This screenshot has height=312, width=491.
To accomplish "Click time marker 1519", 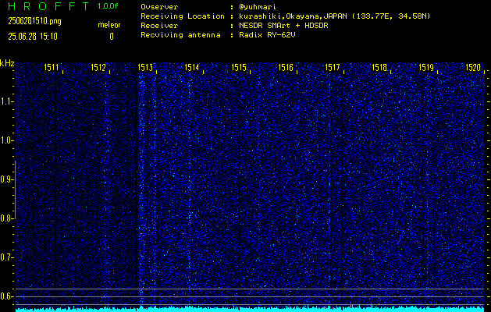I will click(x=426, y=67).
